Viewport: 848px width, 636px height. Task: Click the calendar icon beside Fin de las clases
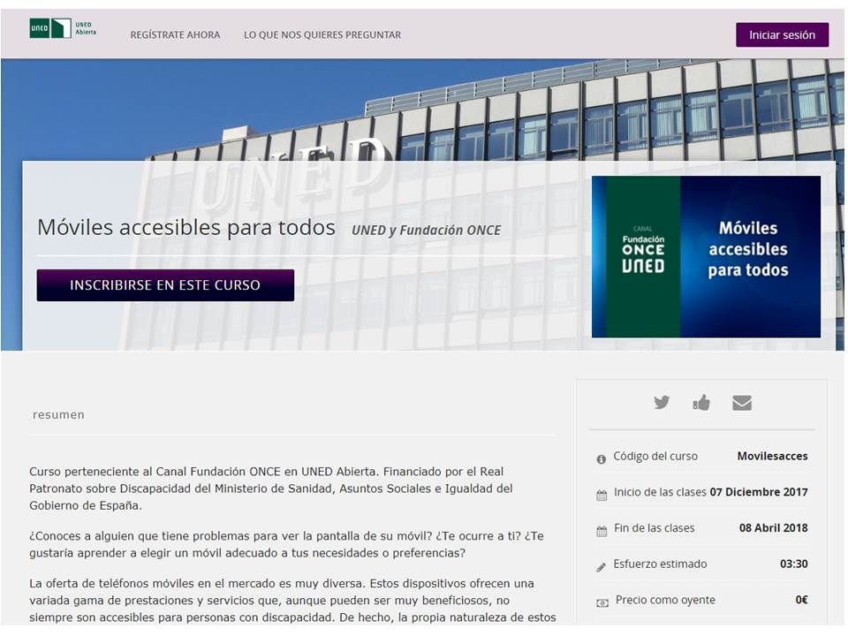pyautogui.click(x=602, y=531)
